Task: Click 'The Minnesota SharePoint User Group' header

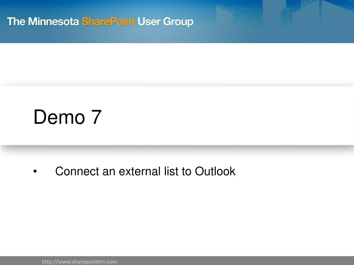Action: (100, 22)
